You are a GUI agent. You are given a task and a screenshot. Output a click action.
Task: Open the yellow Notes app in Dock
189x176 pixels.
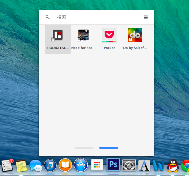pyautogui.click(x=21, y=166)
